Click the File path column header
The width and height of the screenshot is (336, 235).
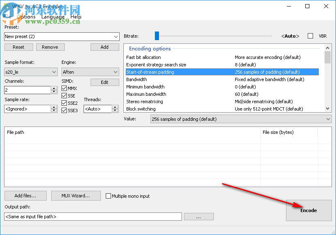coord(132,132)
